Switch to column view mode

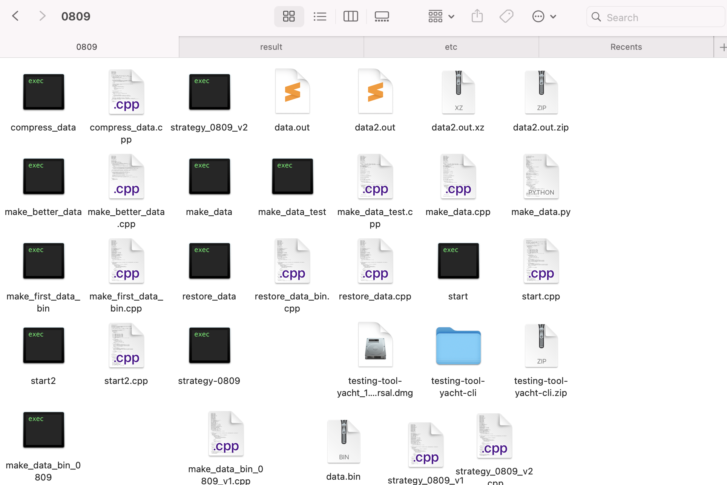(350, 16)
